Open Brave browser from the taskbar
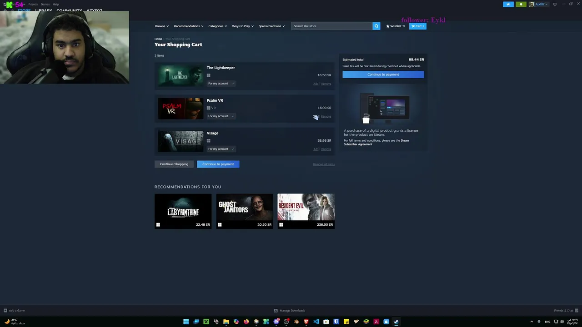This screenshot has width=582, height=327. click(306, 322)
